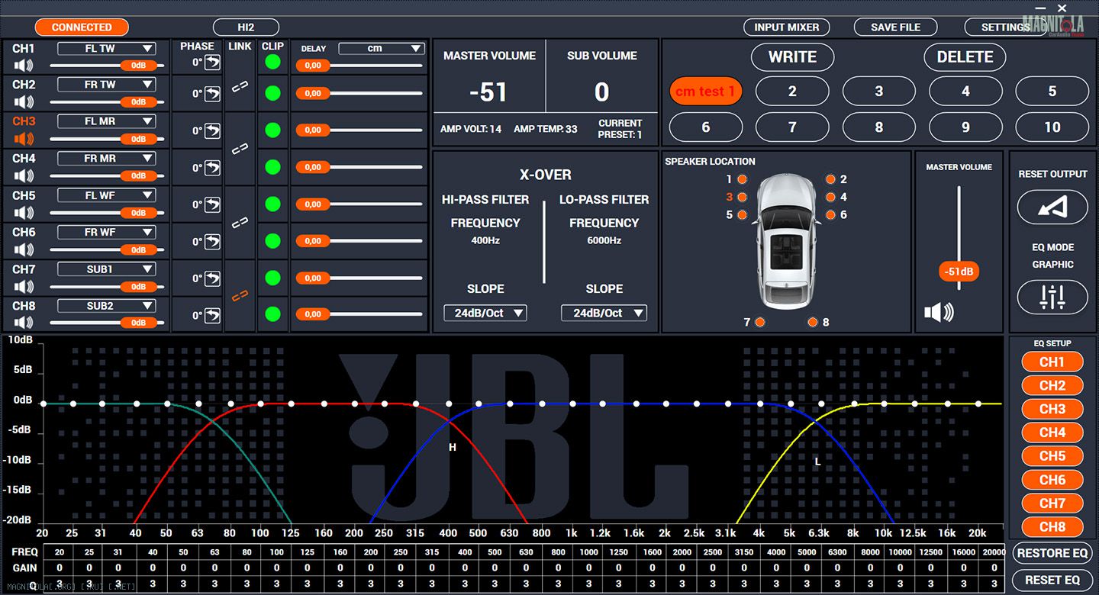The width and height of the screenshot is (1099, 595).
Task: Open the CH8 SUB2 dropdown
Action: coord(107,306)
